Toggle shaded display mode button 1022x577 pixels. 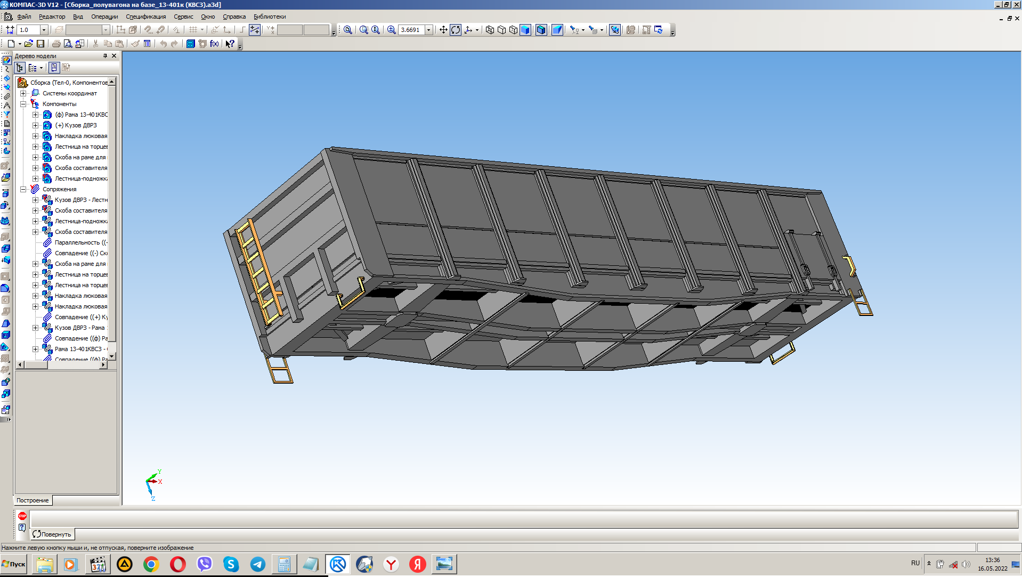pos(525,30)
